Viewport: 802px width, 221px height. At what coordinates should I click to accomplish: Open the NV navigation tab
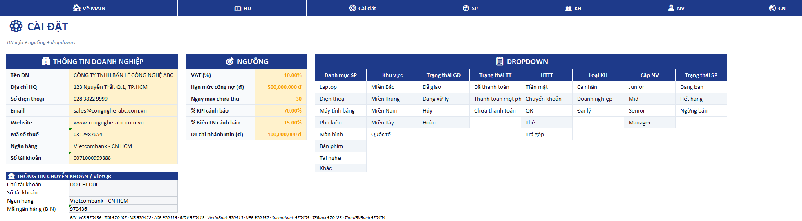(681, 8)
